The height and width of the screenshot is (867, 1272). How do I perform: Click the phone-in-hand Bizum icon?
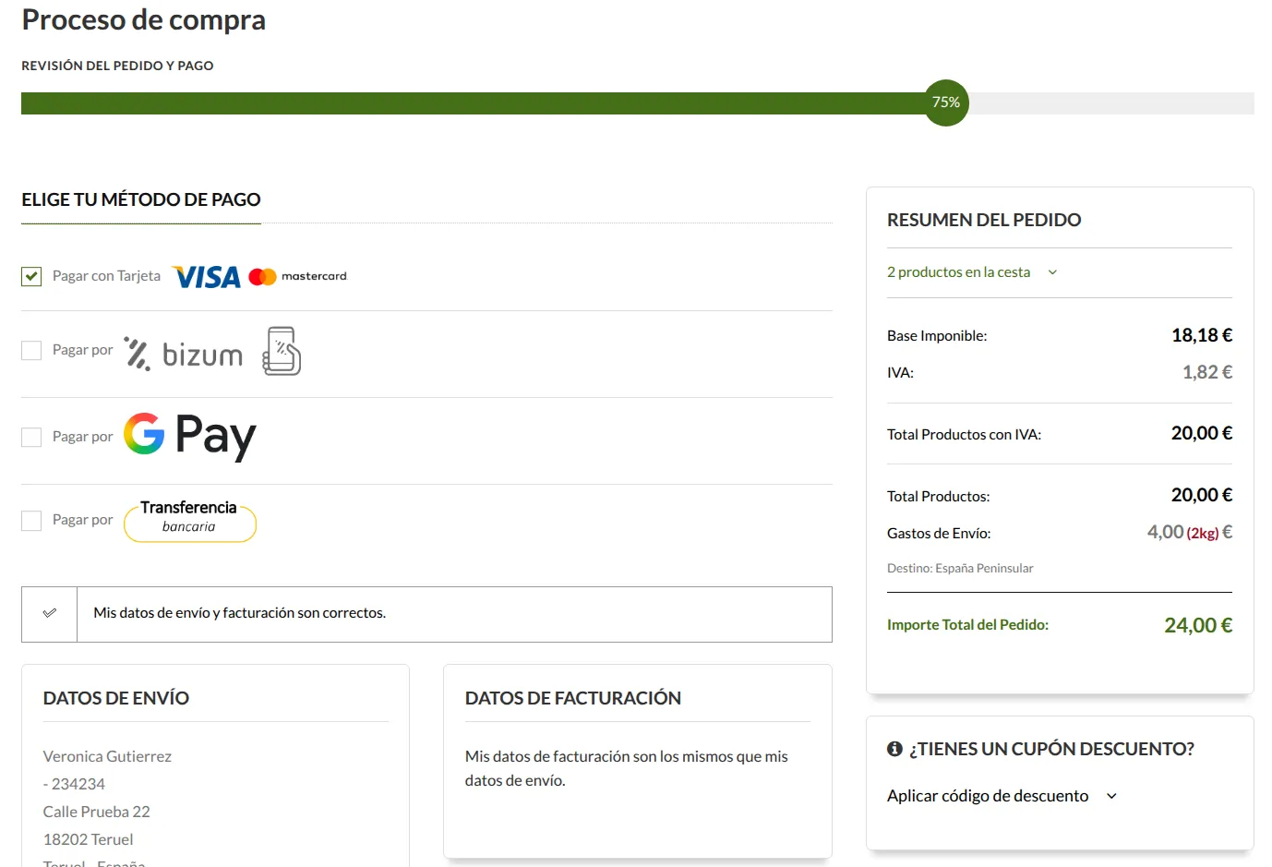coord(282,351)
